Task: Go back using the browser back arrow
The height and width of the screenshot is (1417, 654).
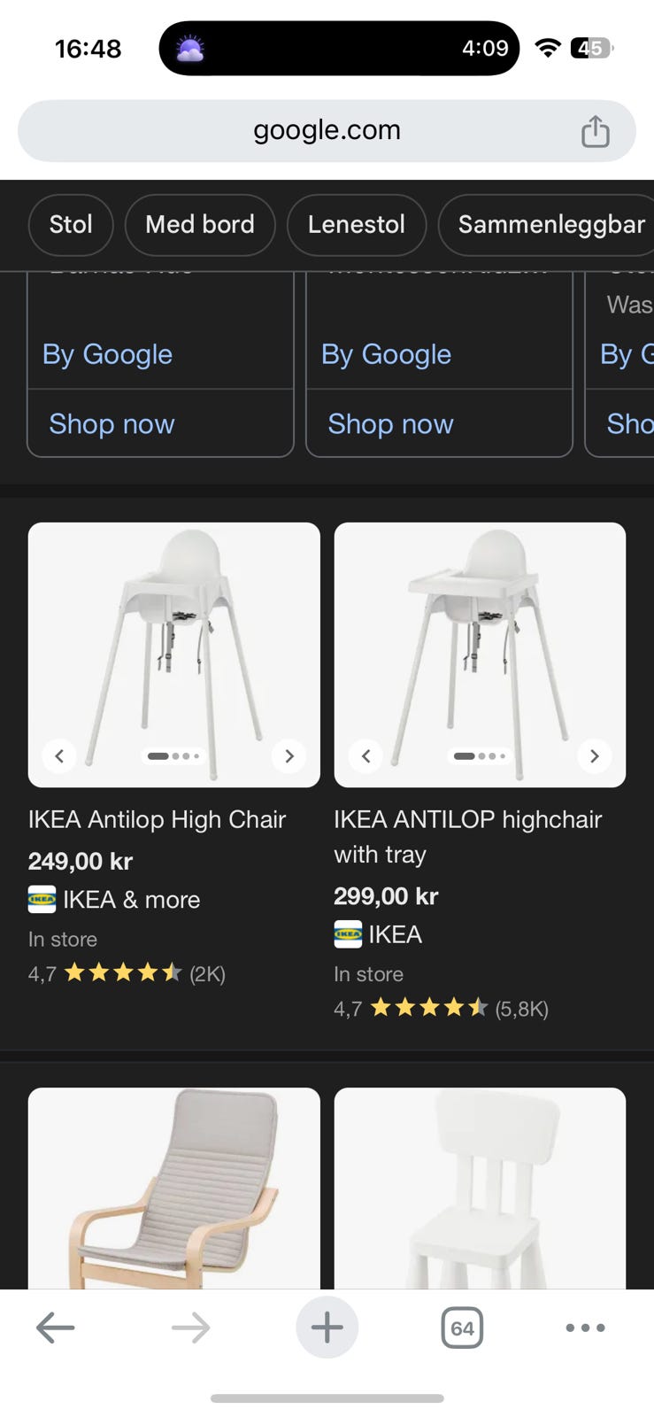Action: (x=55, y=1328)
